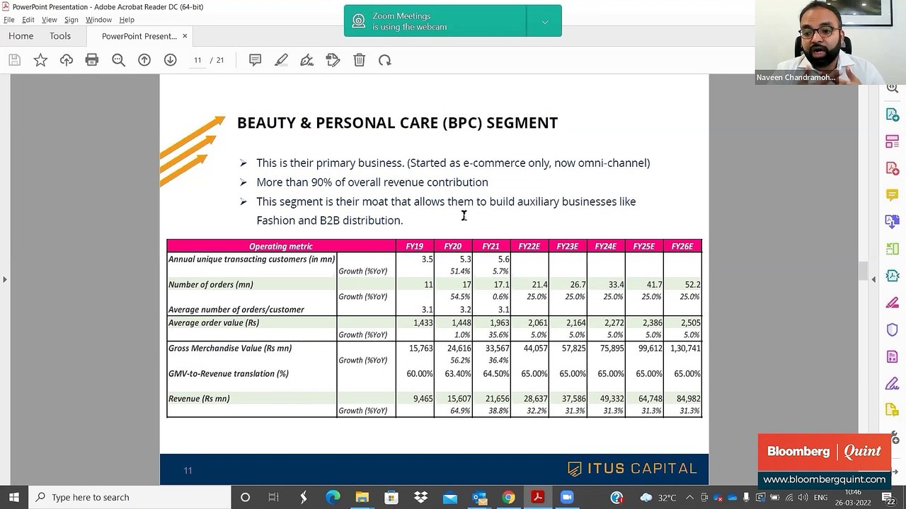The height and width of the screenshot is (509, 906).
Task: Open the Protect shield tool in right pane
Action: pos(892,329)
